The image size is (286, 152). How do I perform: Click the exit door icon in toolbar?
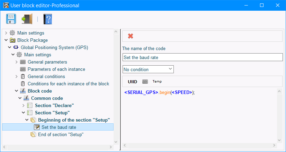click(27, 19)
